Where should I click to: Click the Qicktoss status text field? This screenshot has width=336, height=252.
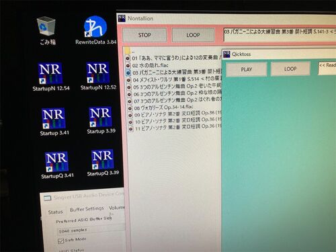[x=327, y=68]
